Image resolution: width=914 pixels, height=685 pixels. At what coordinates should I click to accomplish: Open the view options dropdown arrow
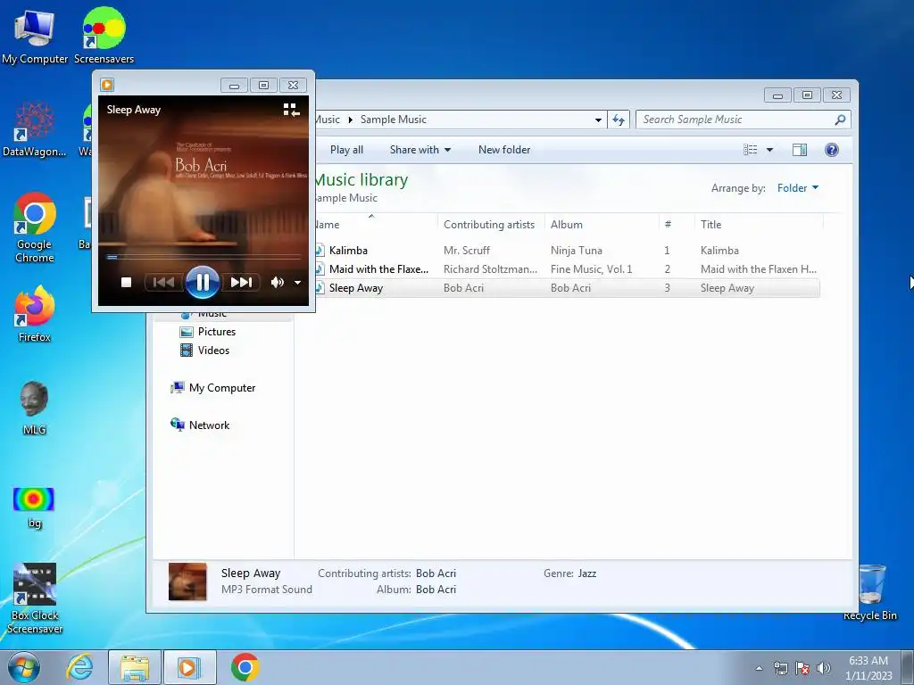pyautogui.click(x=769, y=150)
